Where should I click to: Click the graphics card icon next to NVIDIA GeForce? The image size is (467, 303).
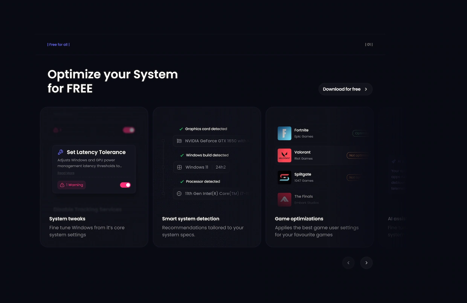click(x=179, y=141)
